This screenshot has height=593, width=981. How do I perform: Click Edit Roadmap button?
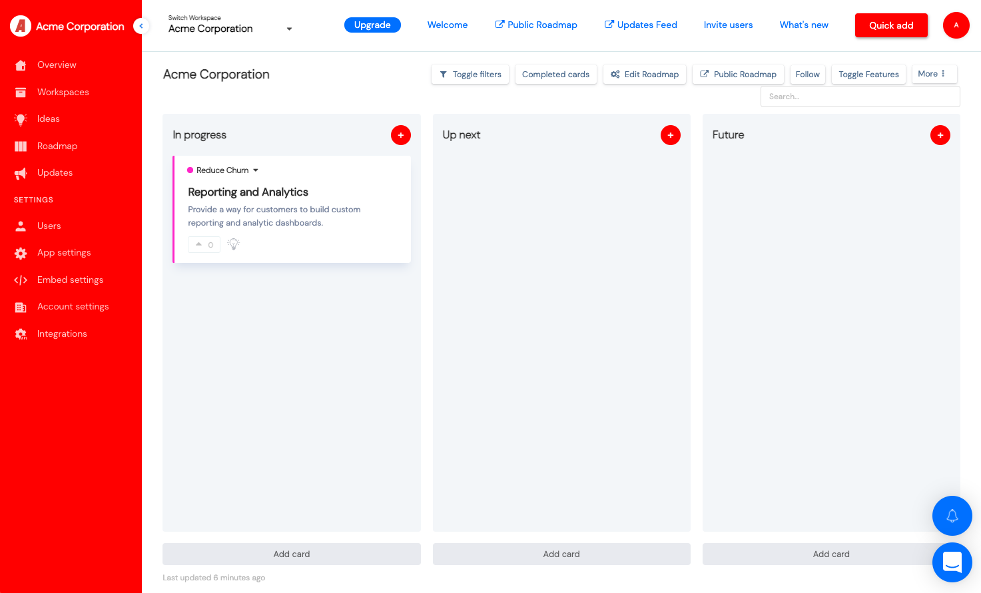[645, 75]
